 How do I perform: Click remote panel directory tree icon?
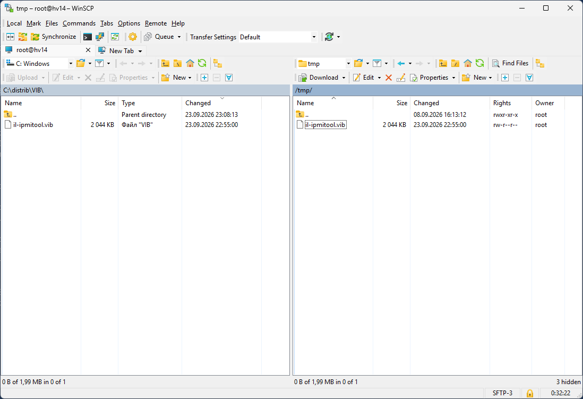(540, 64)
